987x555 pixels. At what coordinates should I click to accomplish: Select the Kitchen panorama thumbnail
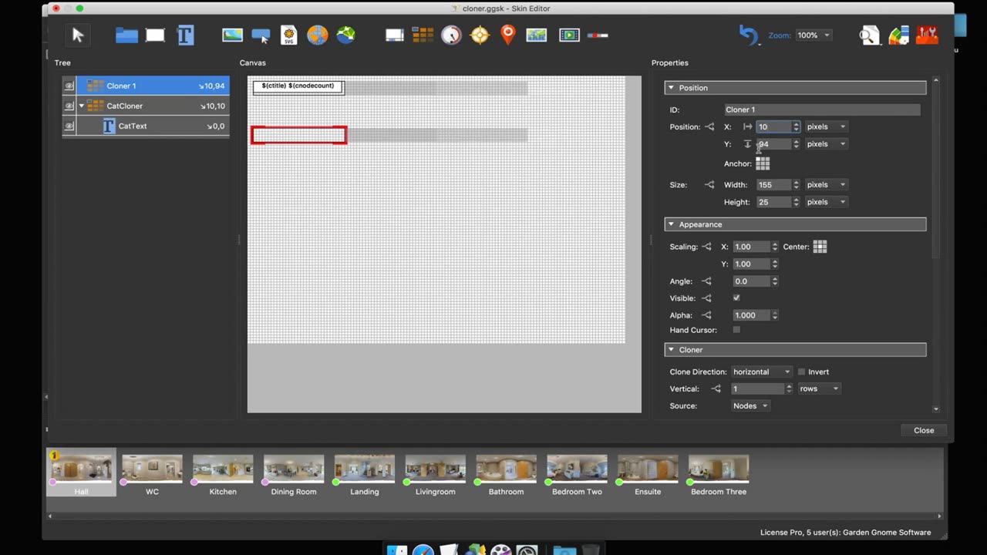[223, 472]
